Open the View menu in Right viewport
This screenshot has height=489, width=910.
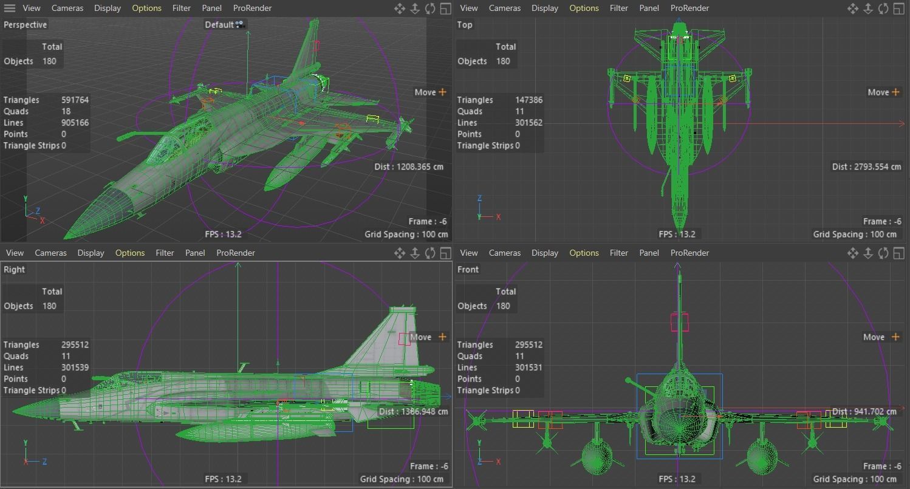15,253
